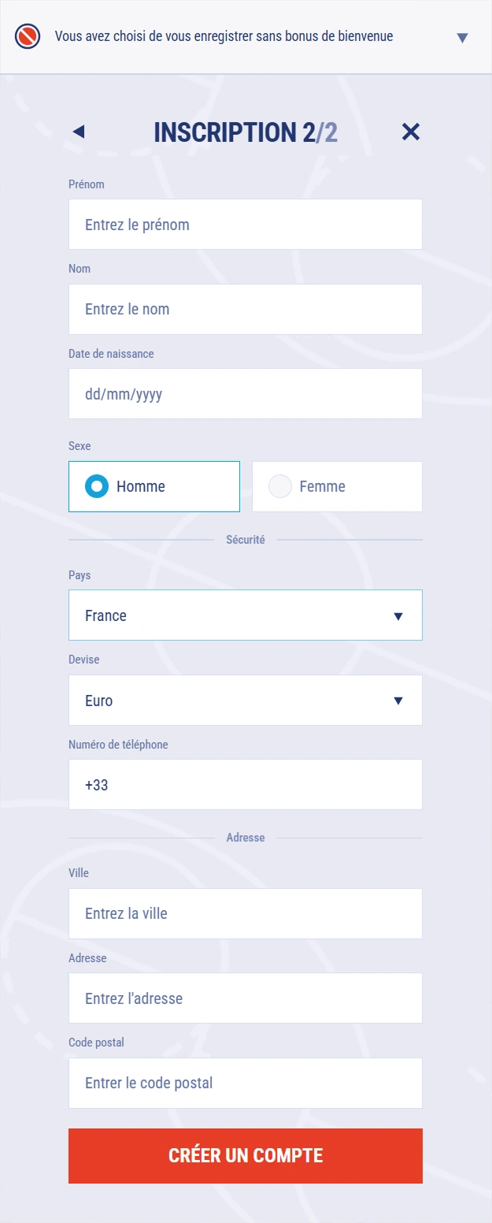Click the no-bonus prohibited icon in banner
Viewport: 492px width, 1223px height.
(x=28, y=36)
